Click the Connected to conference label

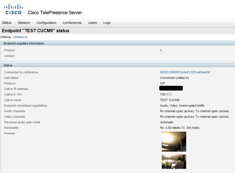coord(21,72)
